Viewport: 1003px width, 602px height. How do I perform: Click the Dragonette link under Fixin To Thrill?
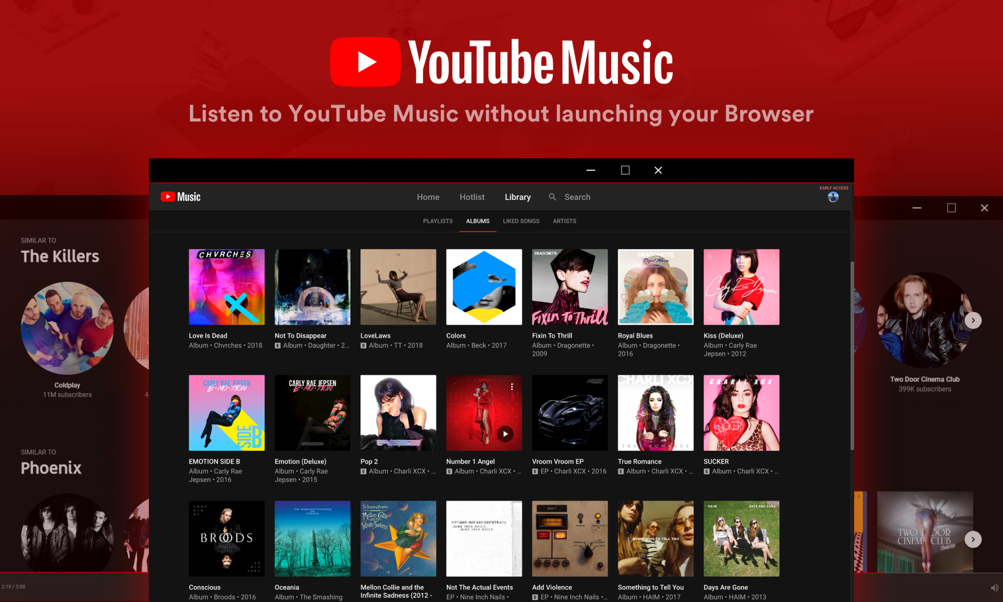(x=573, y=345)
